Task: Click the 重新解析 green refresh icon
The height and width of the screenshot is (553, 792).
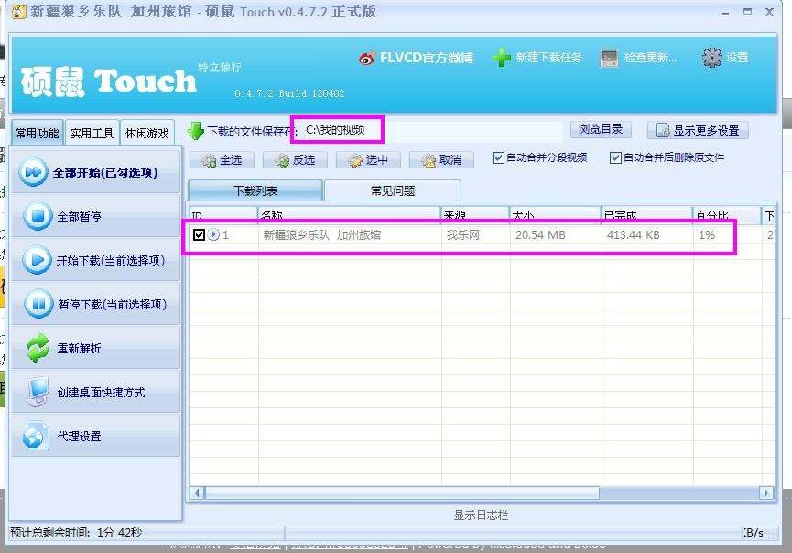Action: 38,348
